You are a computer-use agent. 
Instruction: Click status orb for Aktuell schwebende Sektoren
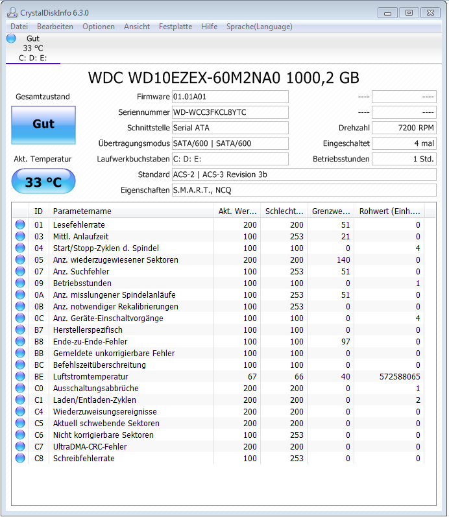click(x=20, y=423)
